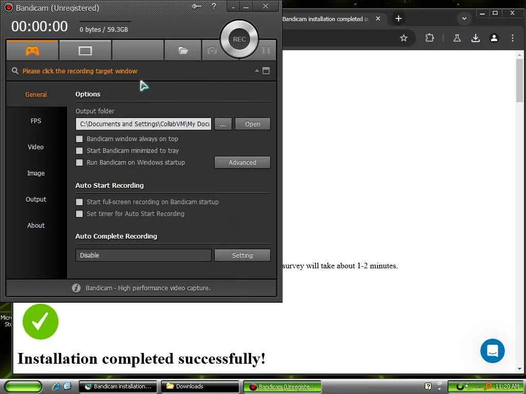Open the output folder icon in Bandicam toolbar
Viewport: 526px width, 394px height.
click(183, 51)
